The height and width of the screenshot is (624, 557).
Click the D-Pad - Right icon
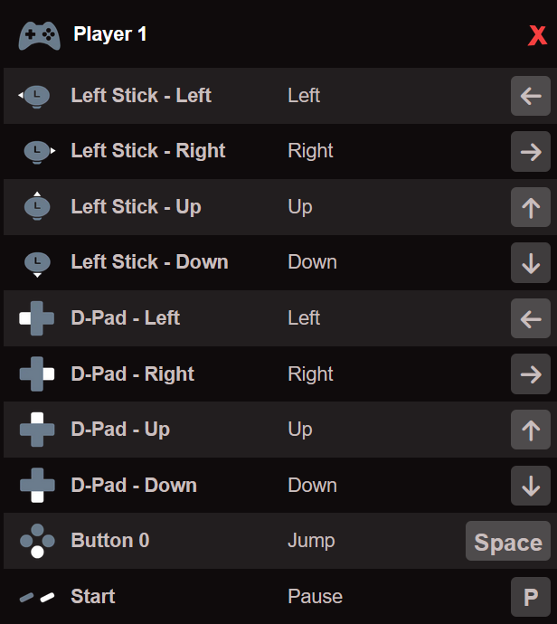click(37, 374)
